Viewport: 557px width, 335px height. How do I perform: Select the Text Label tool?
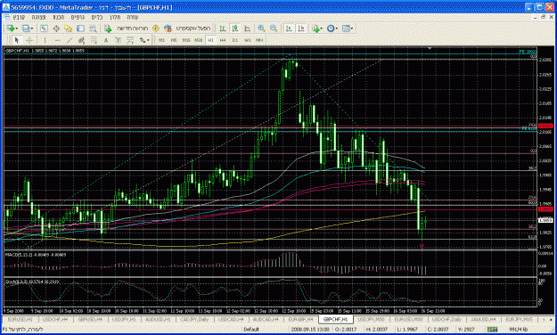[x=118, y=40]
